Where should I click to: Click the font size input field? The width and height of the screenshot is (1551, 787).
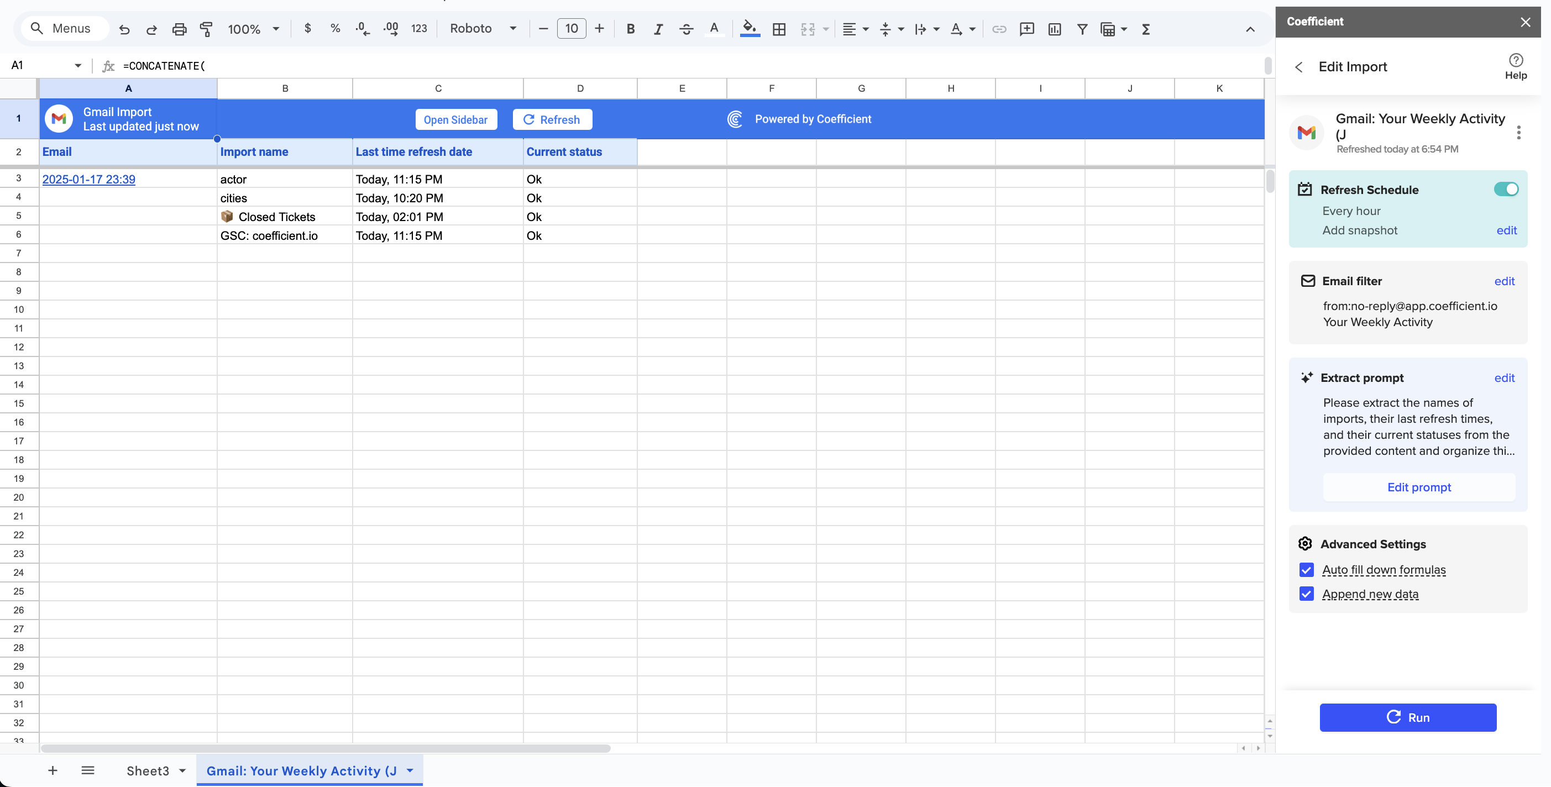(x=571, y=29)
